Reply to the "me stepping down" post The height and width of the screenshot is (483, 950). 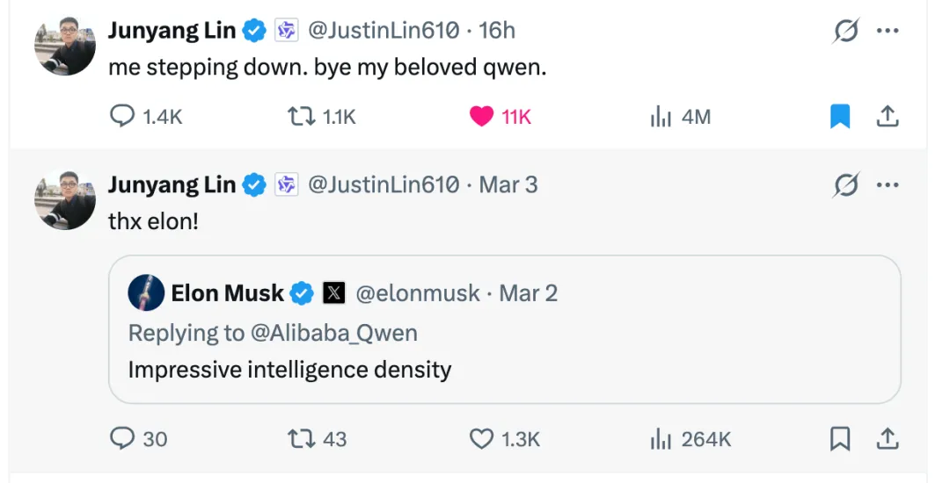pyautogui.click(x=123, y=116)
